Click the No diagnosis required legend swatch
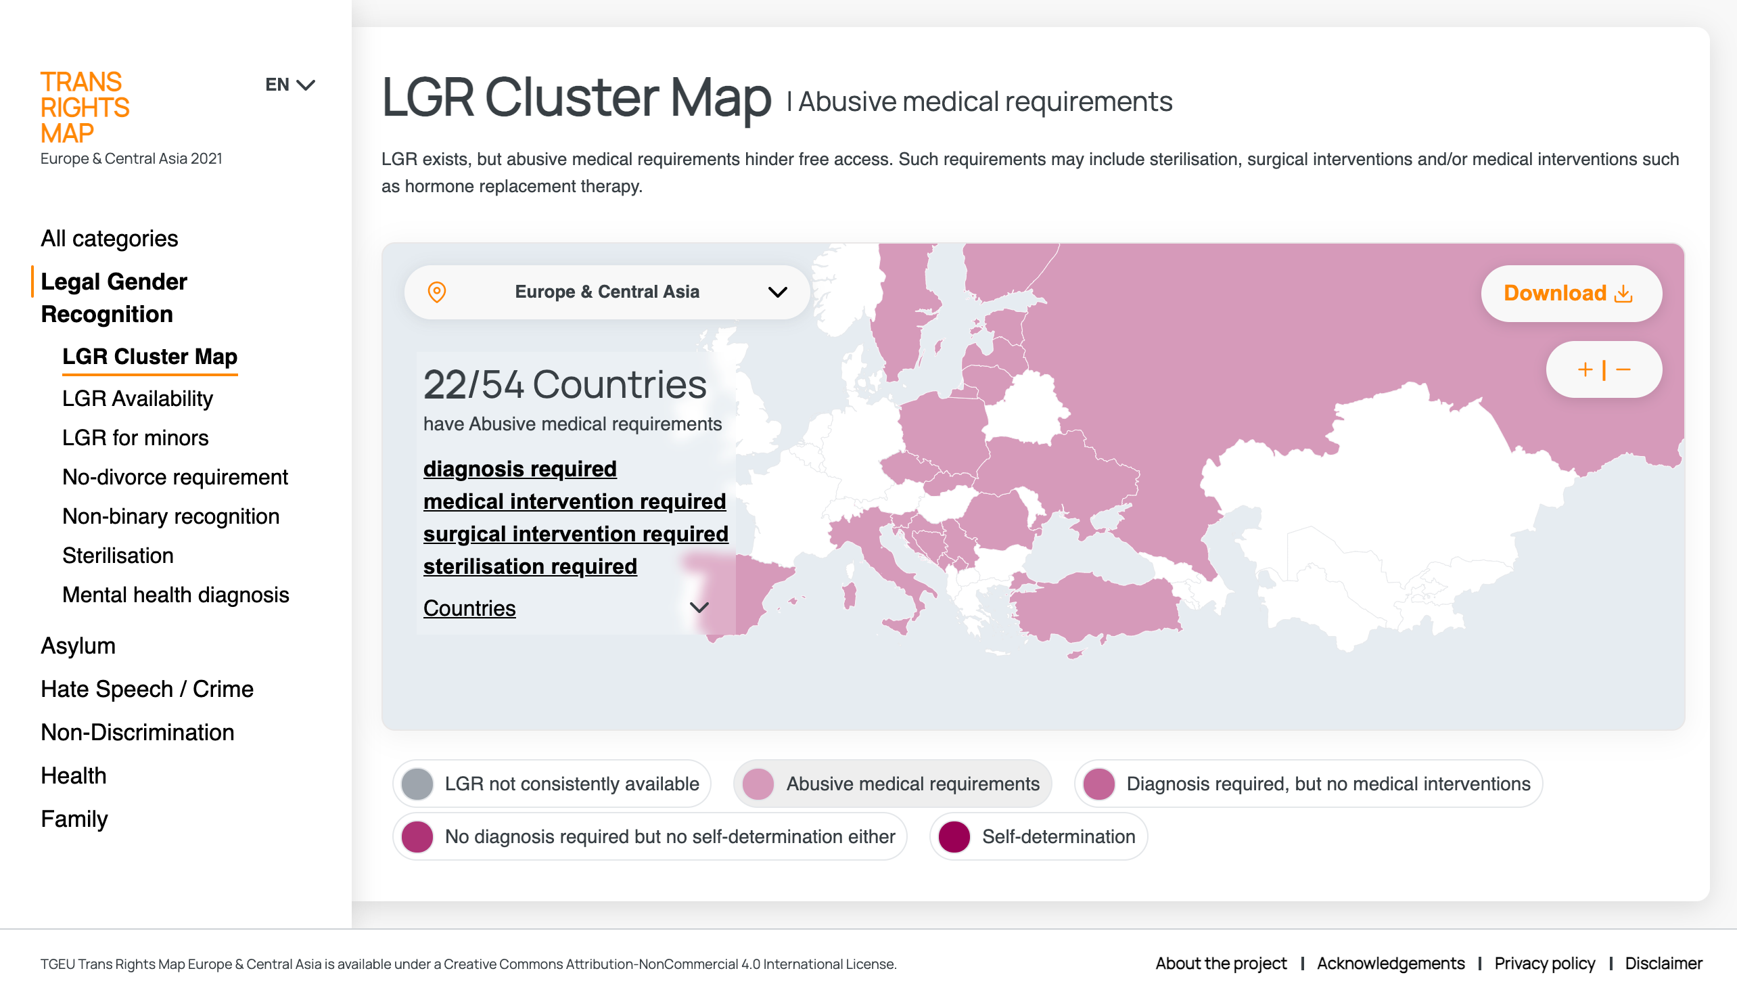 (417, 836)
